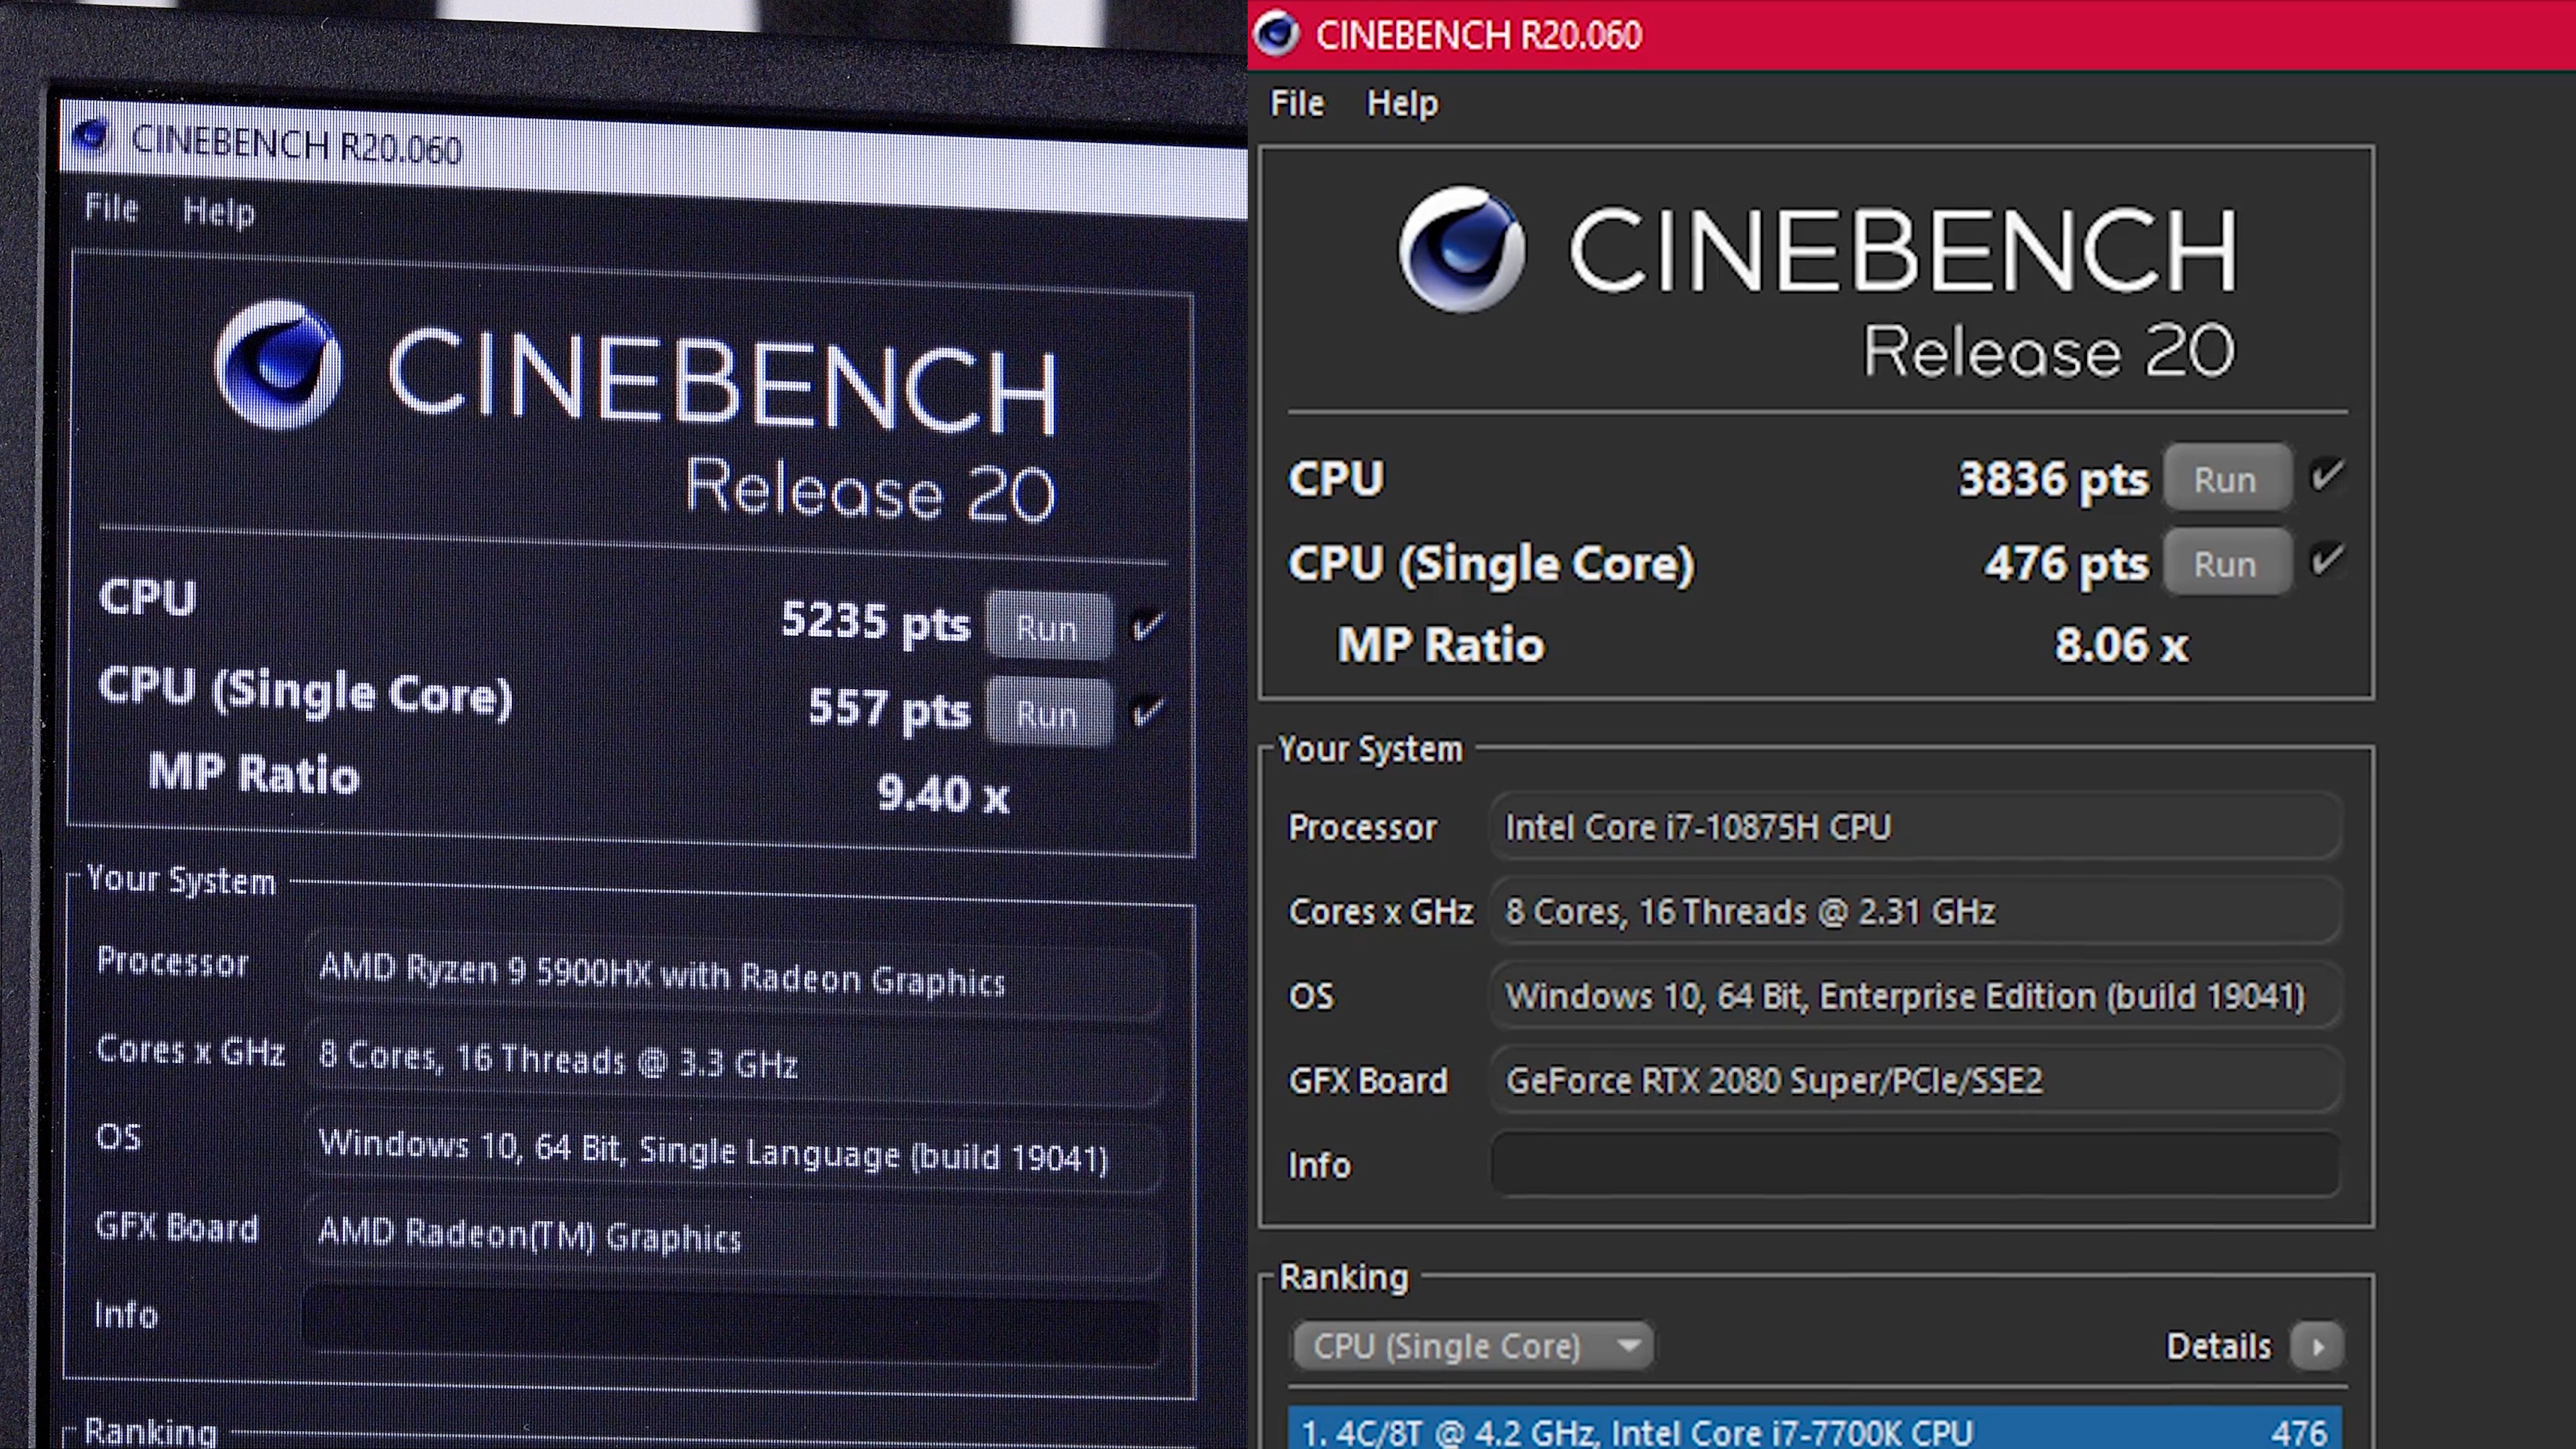
Task: Run the CPU test beside 5235 pts
Action: tap(1048, 628)
